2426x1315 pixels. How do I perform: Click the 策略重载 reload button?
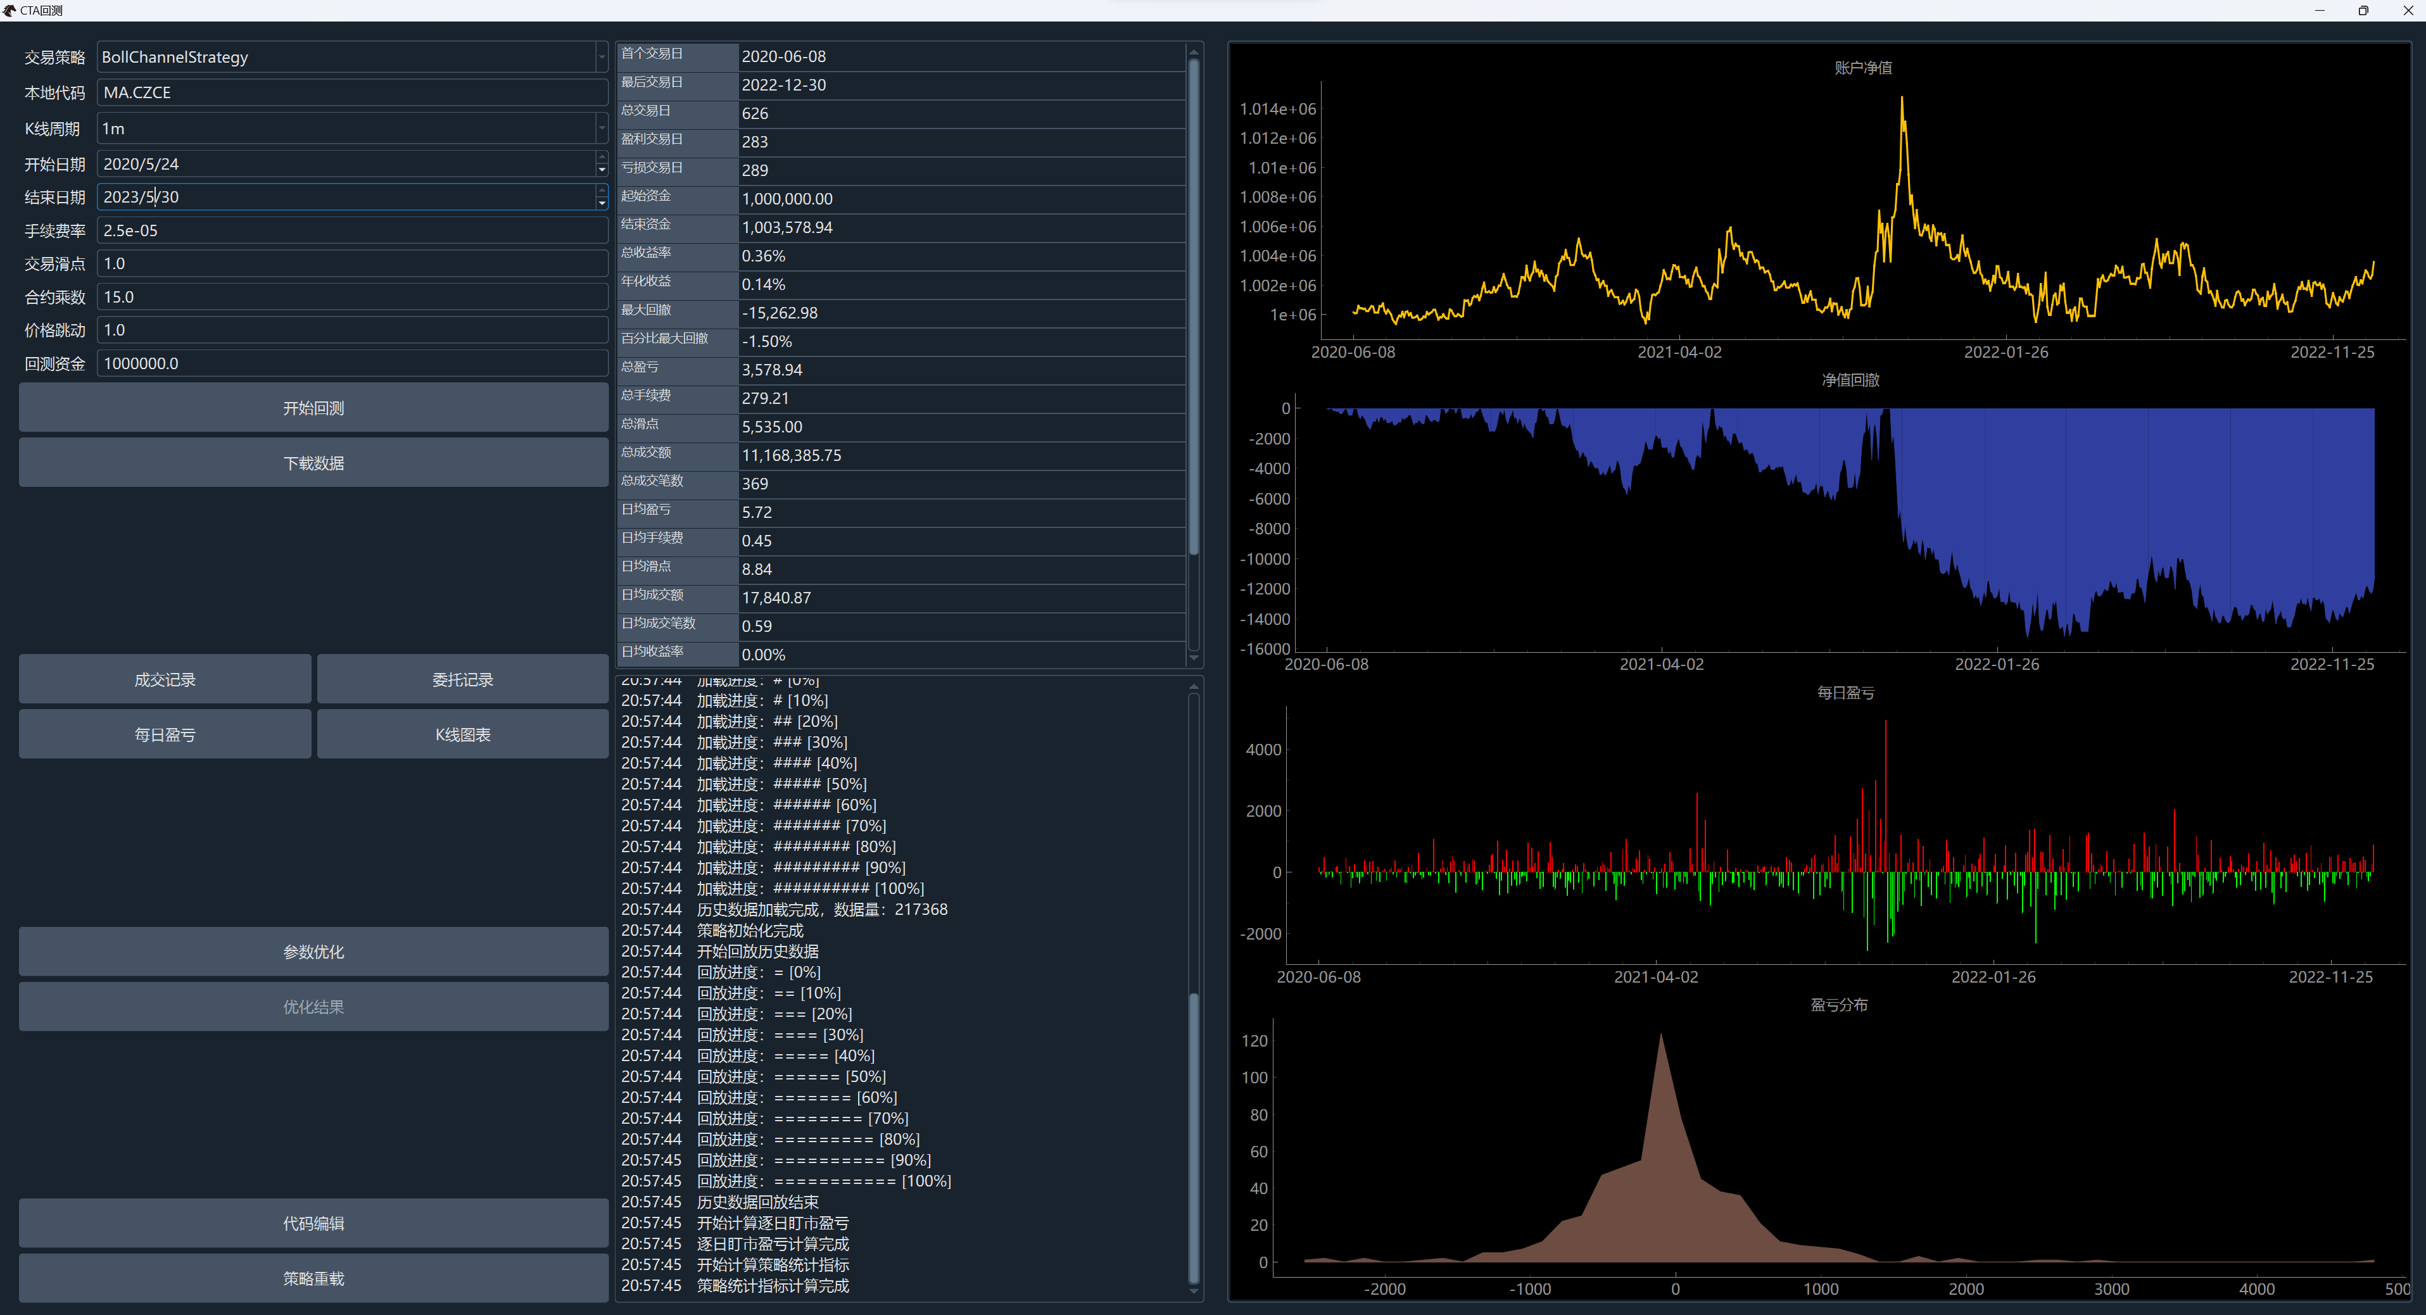click(x=313, y=1278)
